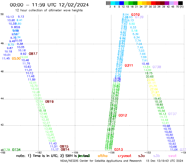Click the generation timestamp '15 Dec 12:19:43 UTC 2024'
The image size is (186, 163).
point(165,161)
